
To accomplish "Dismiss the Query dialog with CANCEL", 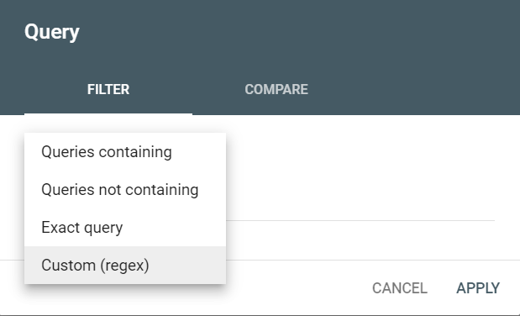I will (x=400, y=288).
